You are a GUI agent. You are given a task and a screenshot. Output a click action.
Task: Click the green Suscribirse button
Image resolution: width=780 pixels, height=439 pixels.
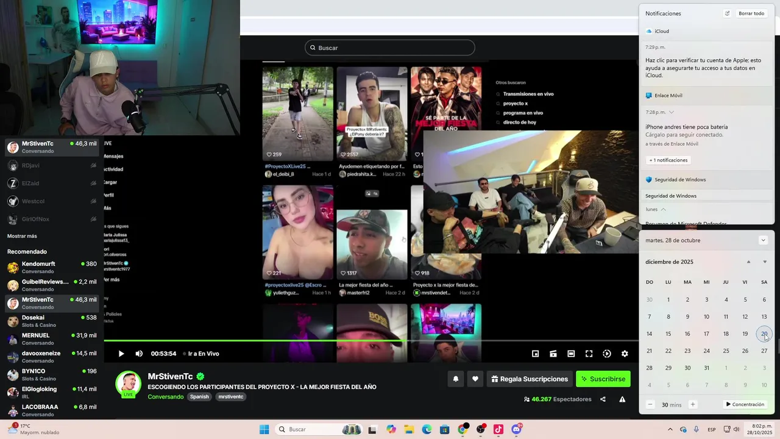(x=603, y=379)
